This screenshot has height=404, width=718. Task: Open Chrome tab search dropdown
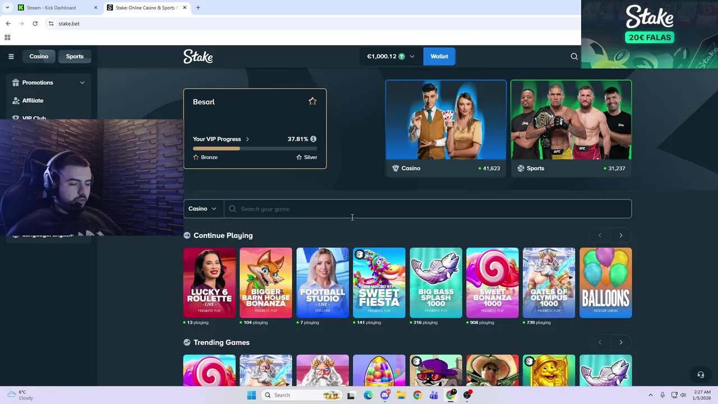(7, 7)
